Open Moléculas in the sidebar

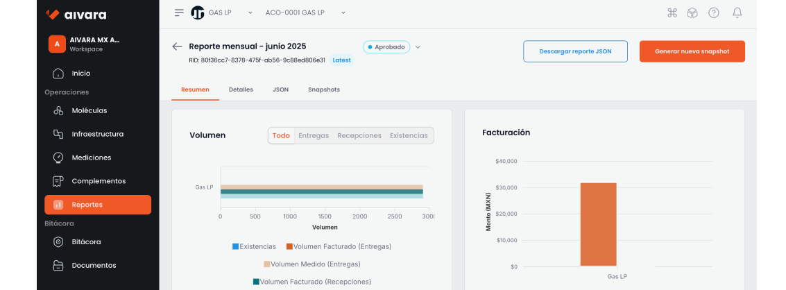point(89,110)
